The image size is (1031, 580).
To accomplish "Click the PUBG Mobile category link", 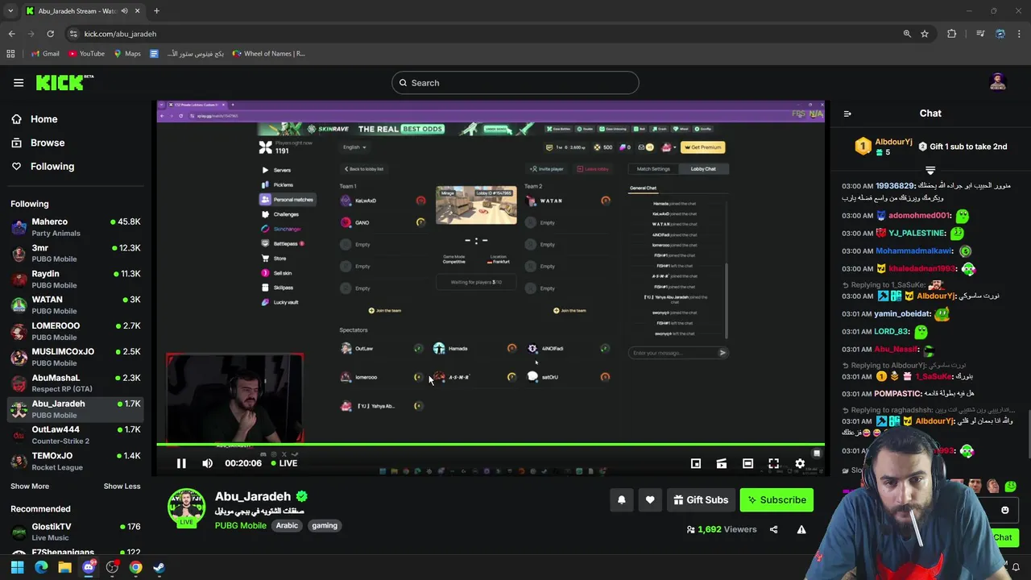I will 240,525.
